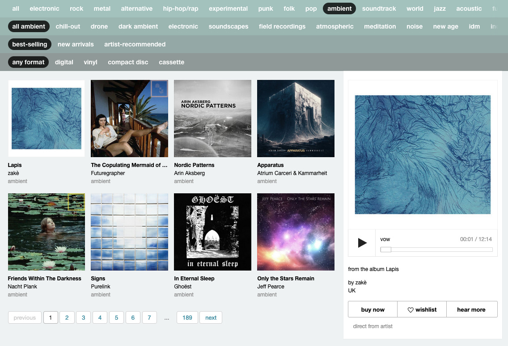This screenshot has width=508, height=346.
Task: Open Friends Within The Darkness cover
Action: point(47,232)
